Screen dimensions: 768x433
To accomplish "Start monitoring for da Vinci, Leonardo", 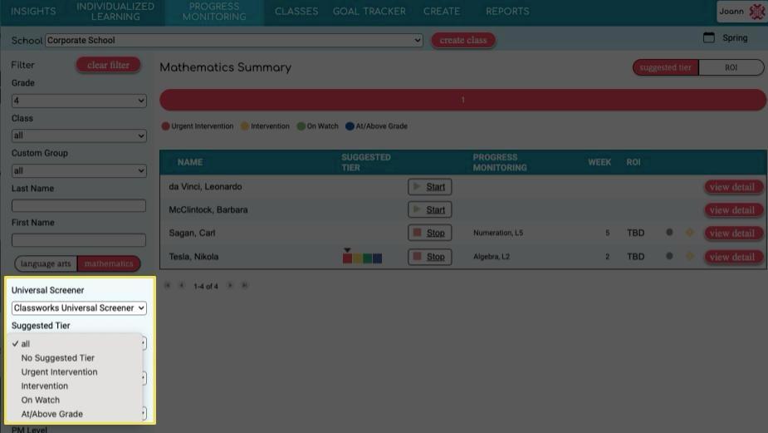I will coord(429,187).
